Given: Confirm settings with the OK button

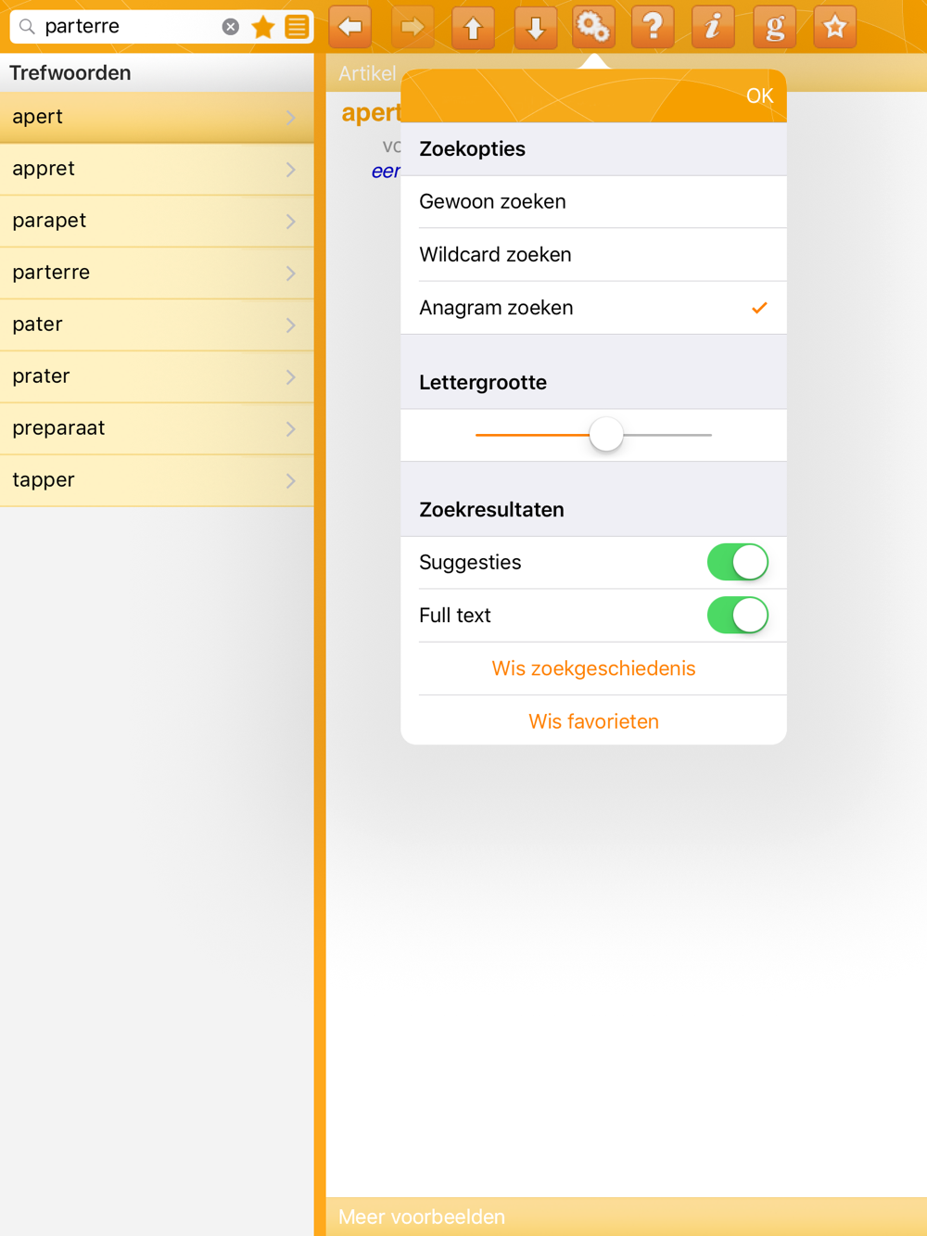Looking at the screenshot, I should 759,96.
